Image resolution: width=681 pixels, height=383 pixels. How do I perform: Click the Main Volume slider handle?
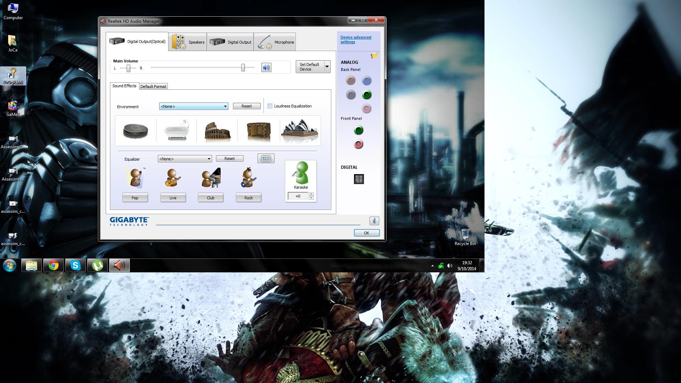click(243, 67)
